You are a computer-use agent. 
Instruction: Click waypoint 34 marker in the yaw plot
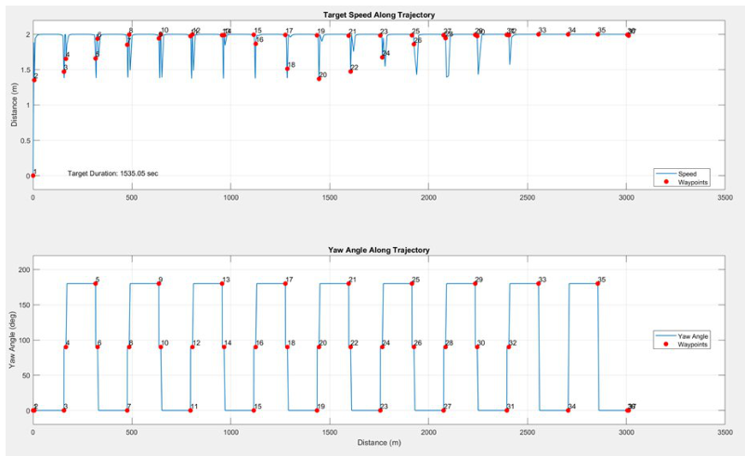(568, 410)
